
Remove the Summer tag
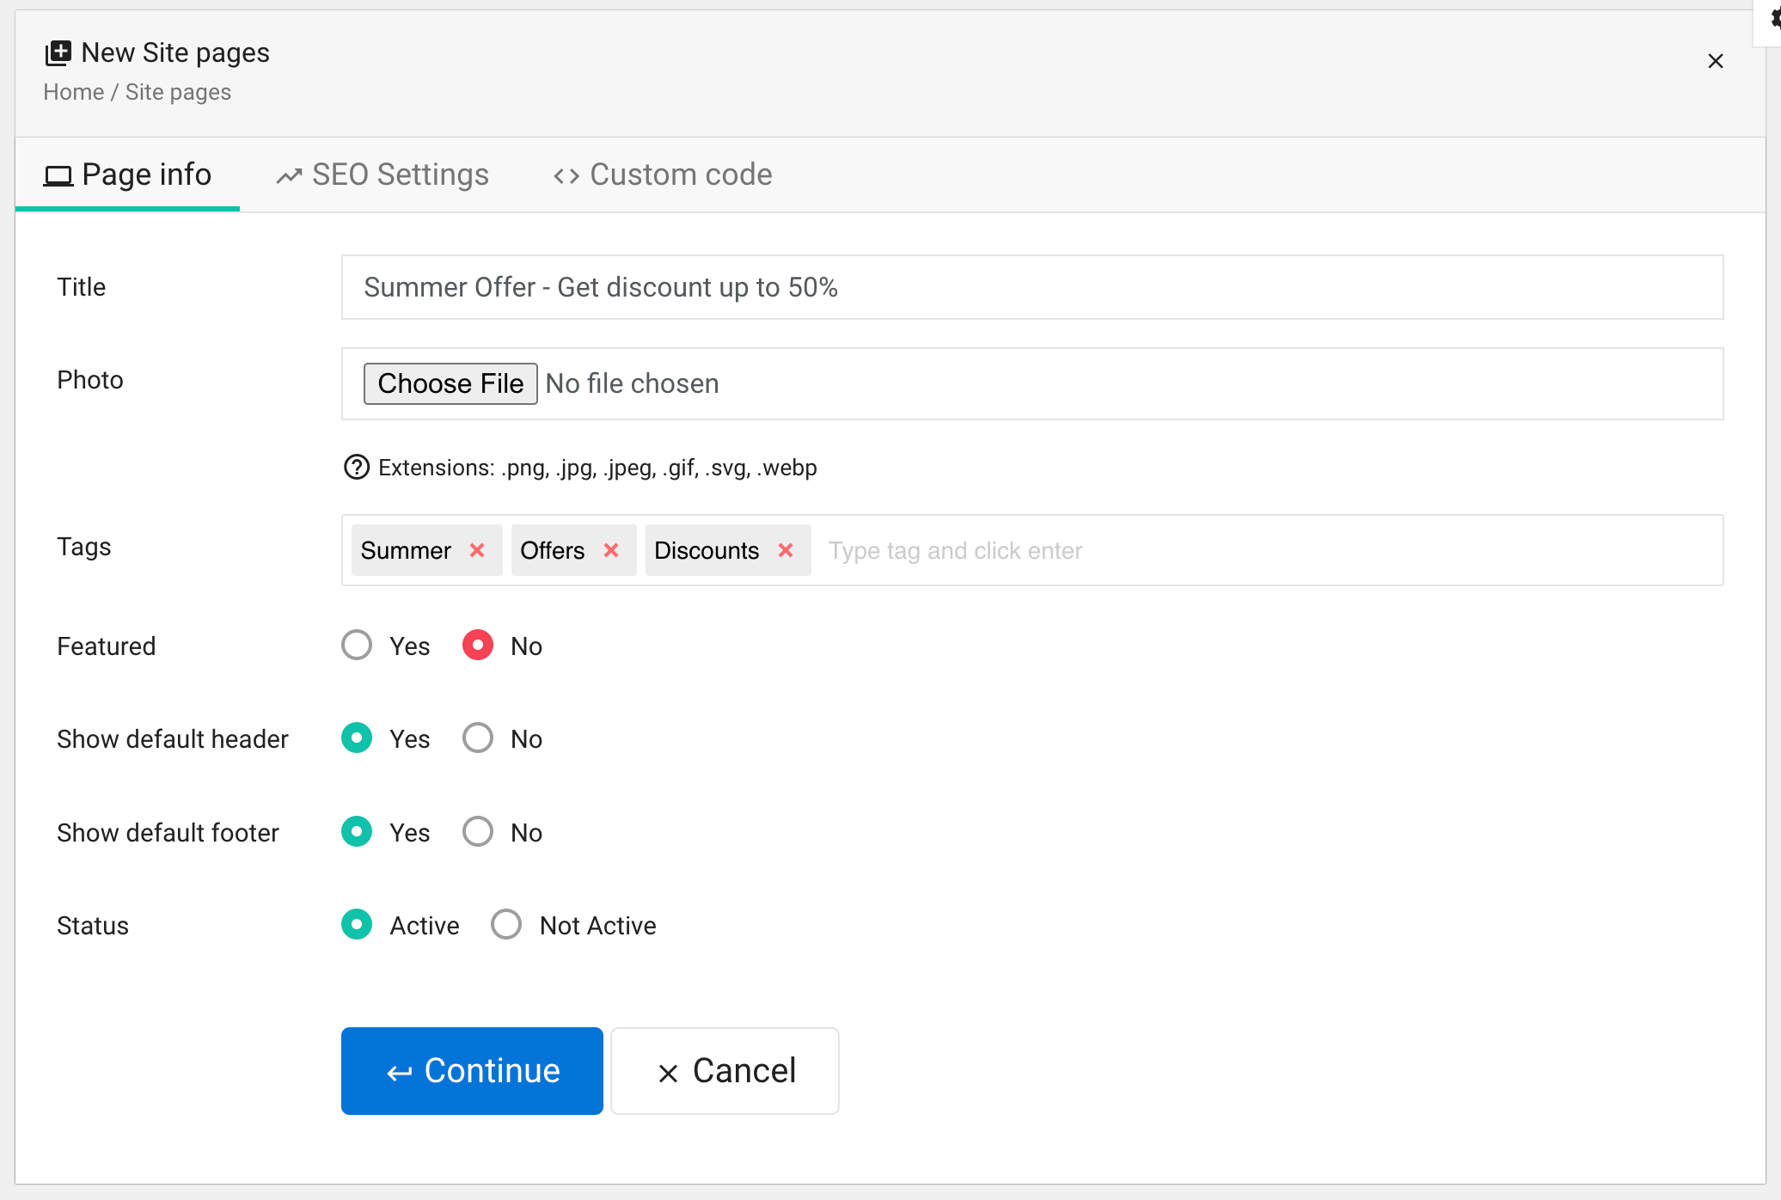[477, 550]
